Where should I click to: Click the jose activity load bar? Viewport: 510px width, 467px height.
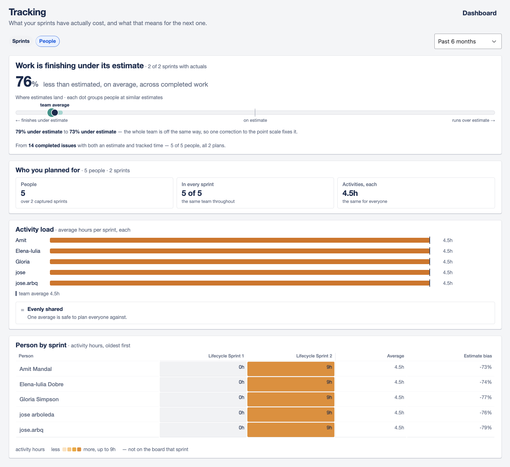[x=240, y=273]
